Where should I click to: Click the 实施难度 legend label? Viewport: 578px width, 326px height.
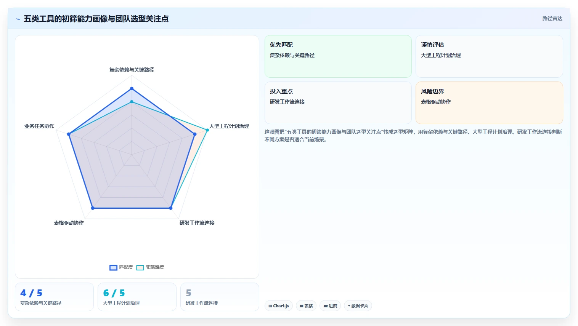click(155, 267)
